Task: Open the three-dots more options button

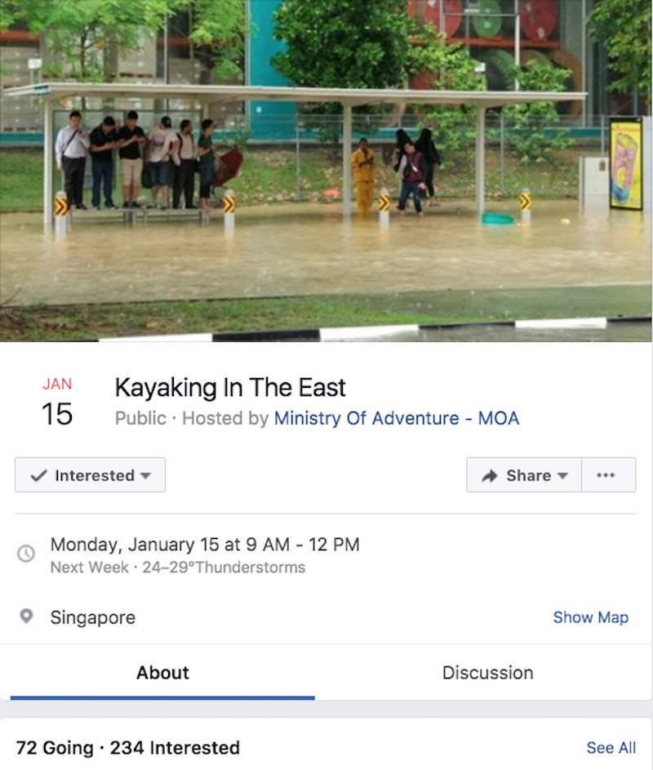Action: point(607,475)
